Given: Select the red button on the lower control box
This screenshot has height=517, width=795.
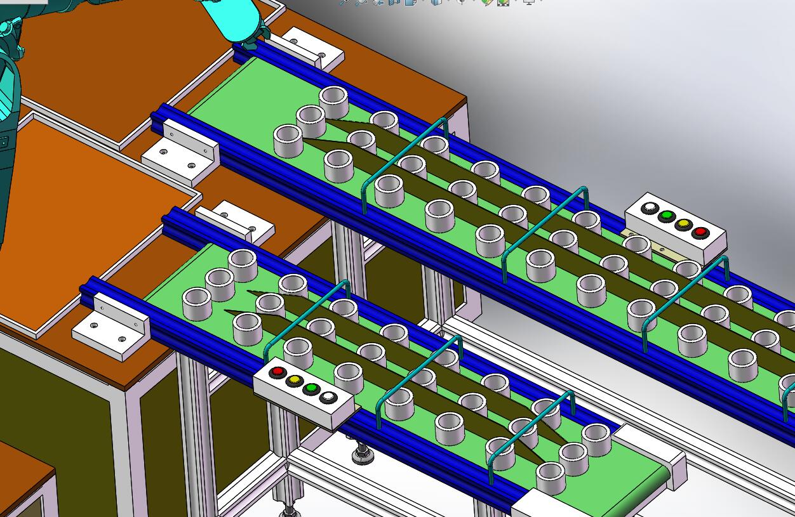Looking at the screenshot, I should 277,372.
